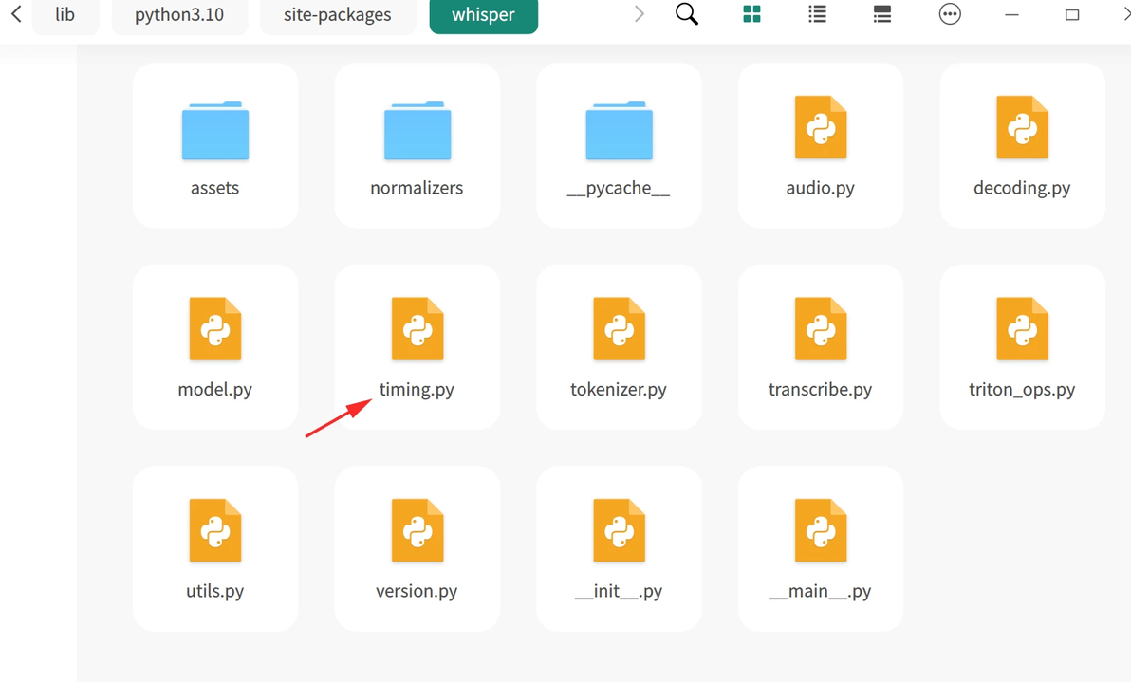Go back with the left arrow
1131x682 pixels.
pyautogui.click(x=16, y=13)
